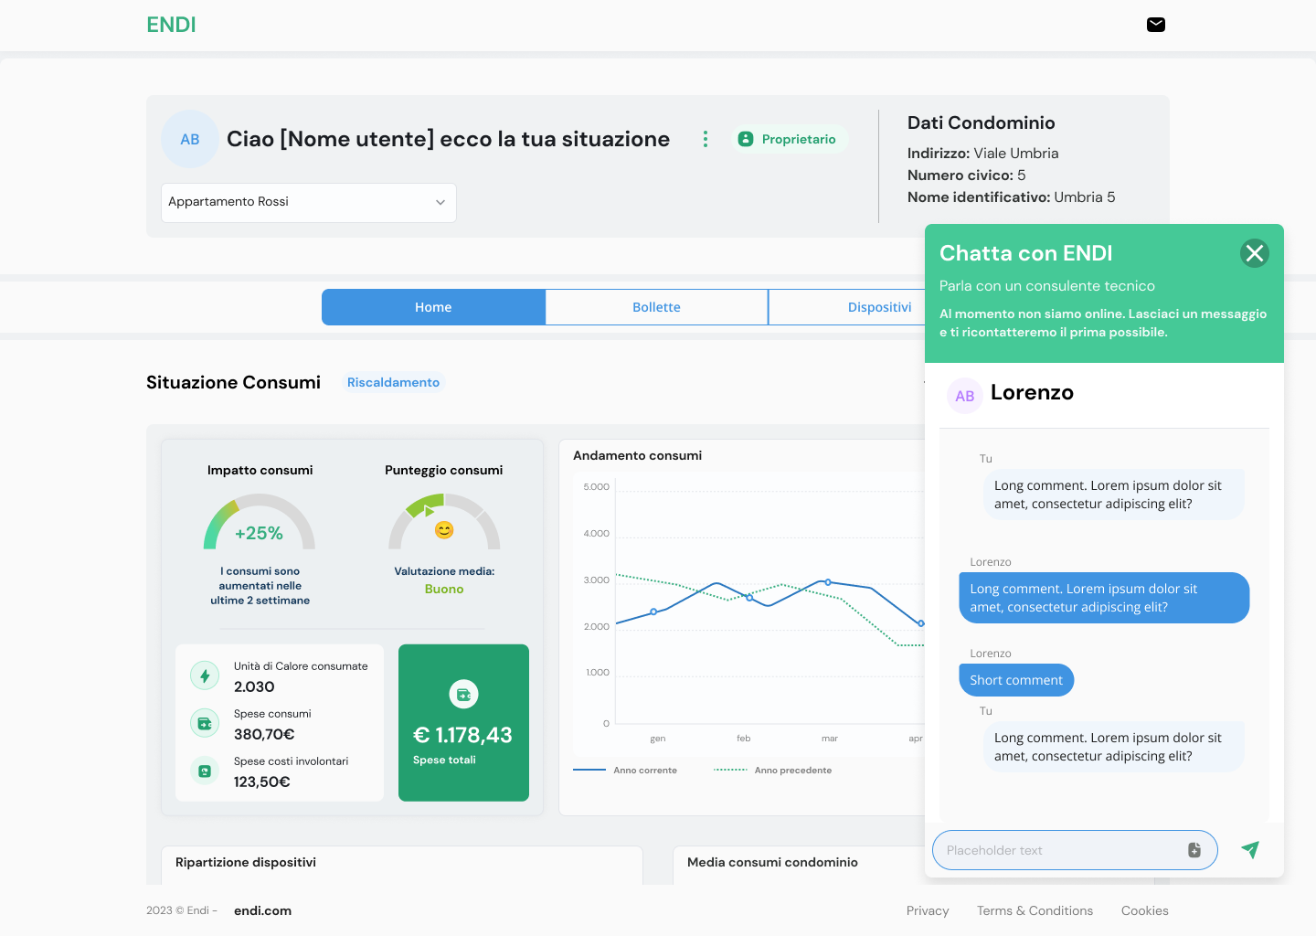Image resolution: width=1316 pixels, height=936 pixels.
Task: Click the wallet icon in Spese totali card
Action: [463, 695]
